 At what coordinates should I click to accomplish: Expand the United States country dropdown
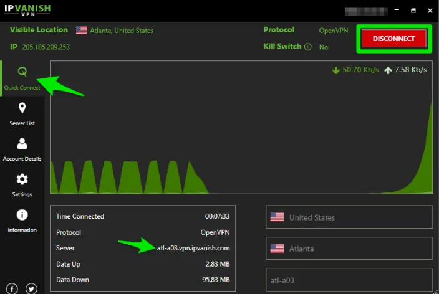(x=349, y=217)
